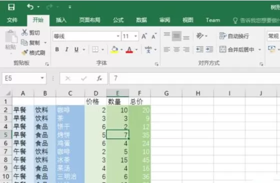The height and width of the screenshot is (183, 280).
Task: Click the Save icon in quick access toolbar
Action: pyautogui.click(x=11, y=7)
